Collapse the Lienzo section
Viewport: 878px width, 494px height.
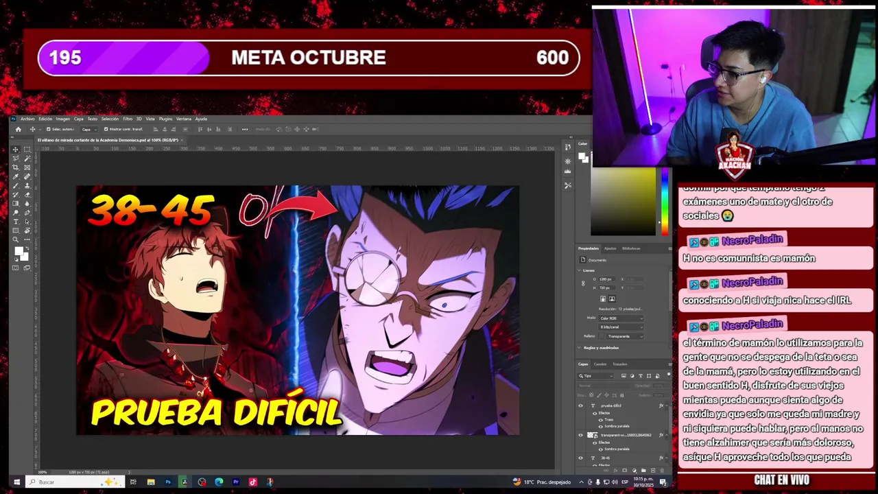click(579, 270)
